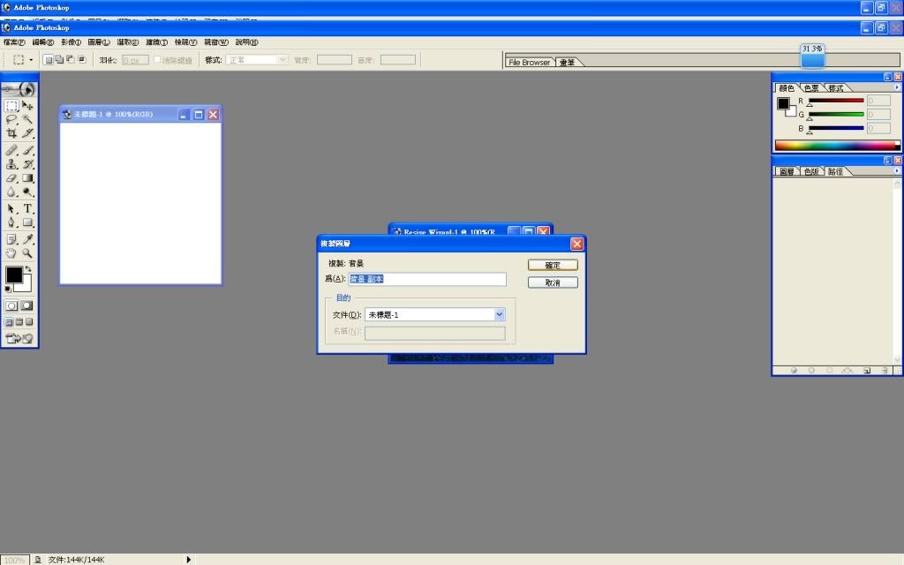The image size is (904, 565).
Task: Choose the Magic Wand tool
Action: (x=28, y=119)
